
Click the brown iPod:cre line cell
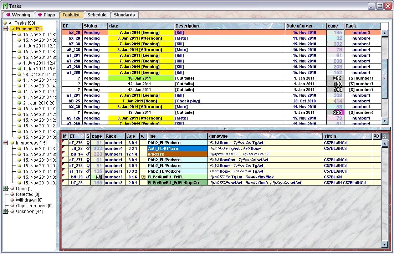(x=177, y=154)
